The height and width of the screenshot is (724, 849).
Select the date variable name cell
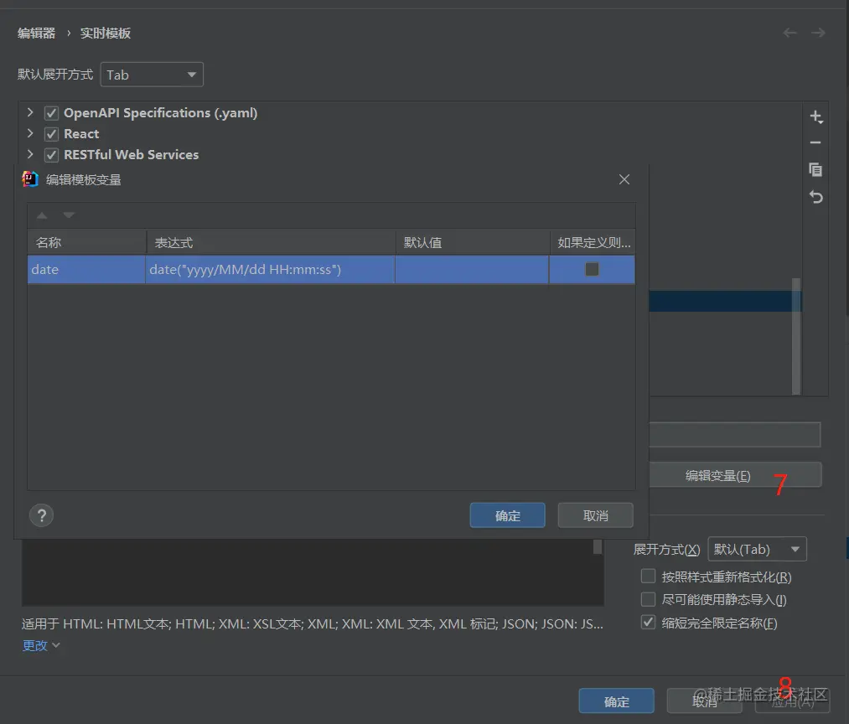86,269
